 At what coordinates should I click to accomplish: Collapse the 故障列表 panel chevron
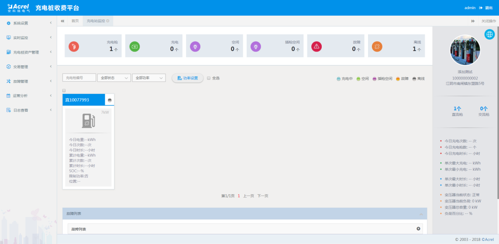coord(421,214)
